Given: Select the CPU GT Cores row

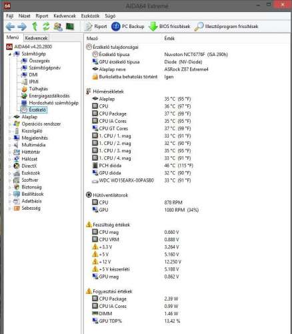Looking at the screenshot, I should click(141, 128).
